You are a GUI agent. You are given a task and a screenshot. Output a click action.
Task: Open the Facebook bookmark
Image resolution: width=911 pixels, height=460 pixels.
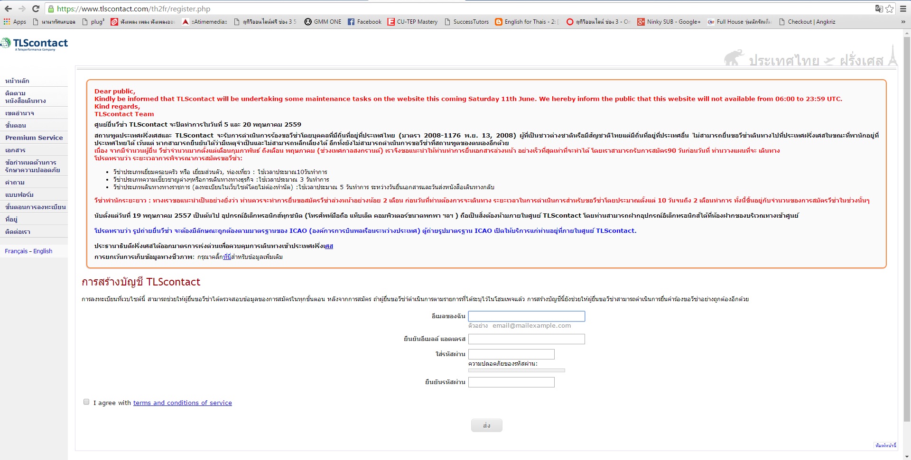click(x=364, y=22)
